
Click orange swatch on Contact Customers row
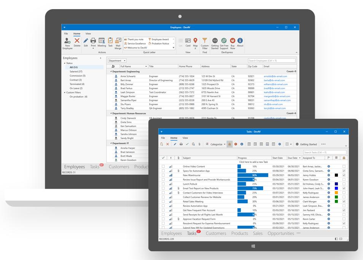point(336,193)
